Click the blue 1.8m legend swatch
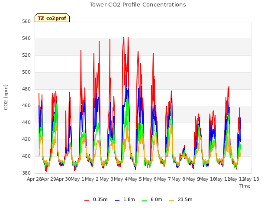The width and height of the screenshot is (277, 208). (x=117, y=200)
